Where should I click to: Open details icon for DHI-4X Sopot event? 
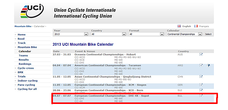coord(201,96)
